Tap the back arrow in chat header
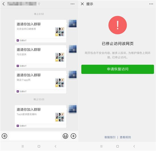The height and width of the screenshot is (151, 156). coord(4,4)
